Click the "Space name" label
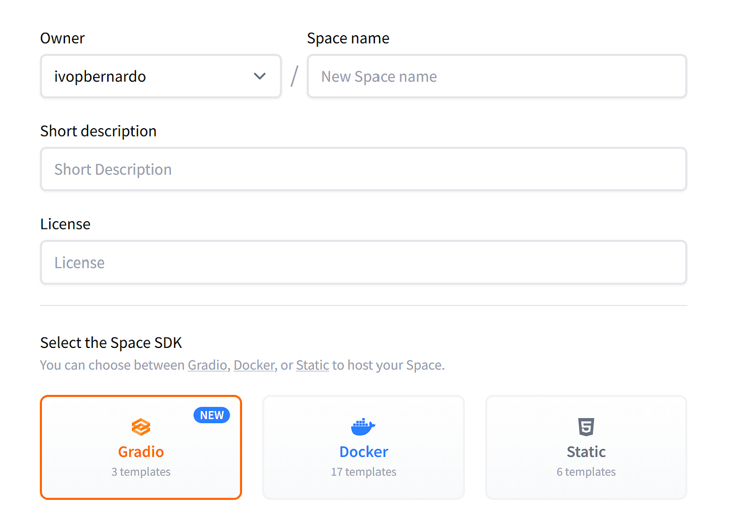The height and width of the screenshot is (520, 753). [x=348, y=38]
